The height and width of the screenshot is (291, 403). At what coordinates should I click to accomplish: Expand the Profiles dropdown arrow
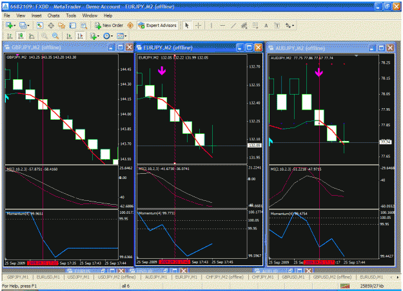coord(28,26)
